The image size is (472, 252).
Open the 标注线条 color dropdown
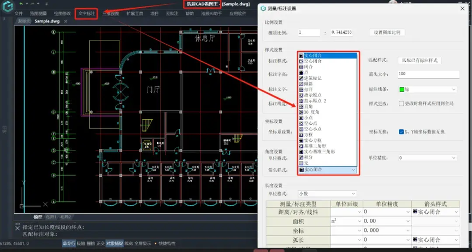point(453,89)
